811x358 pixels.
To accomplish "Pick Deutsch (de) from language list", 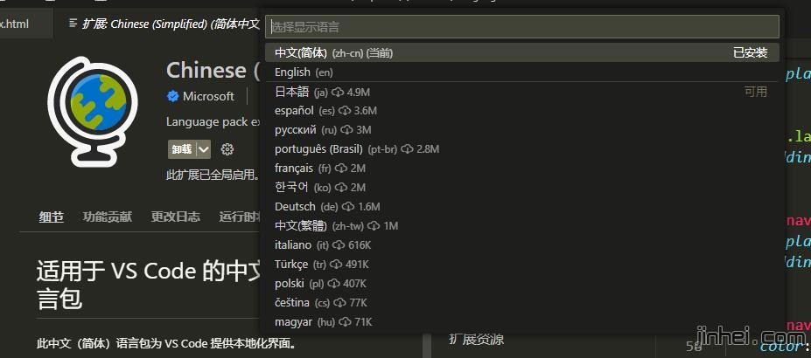I will click(522, 207).
